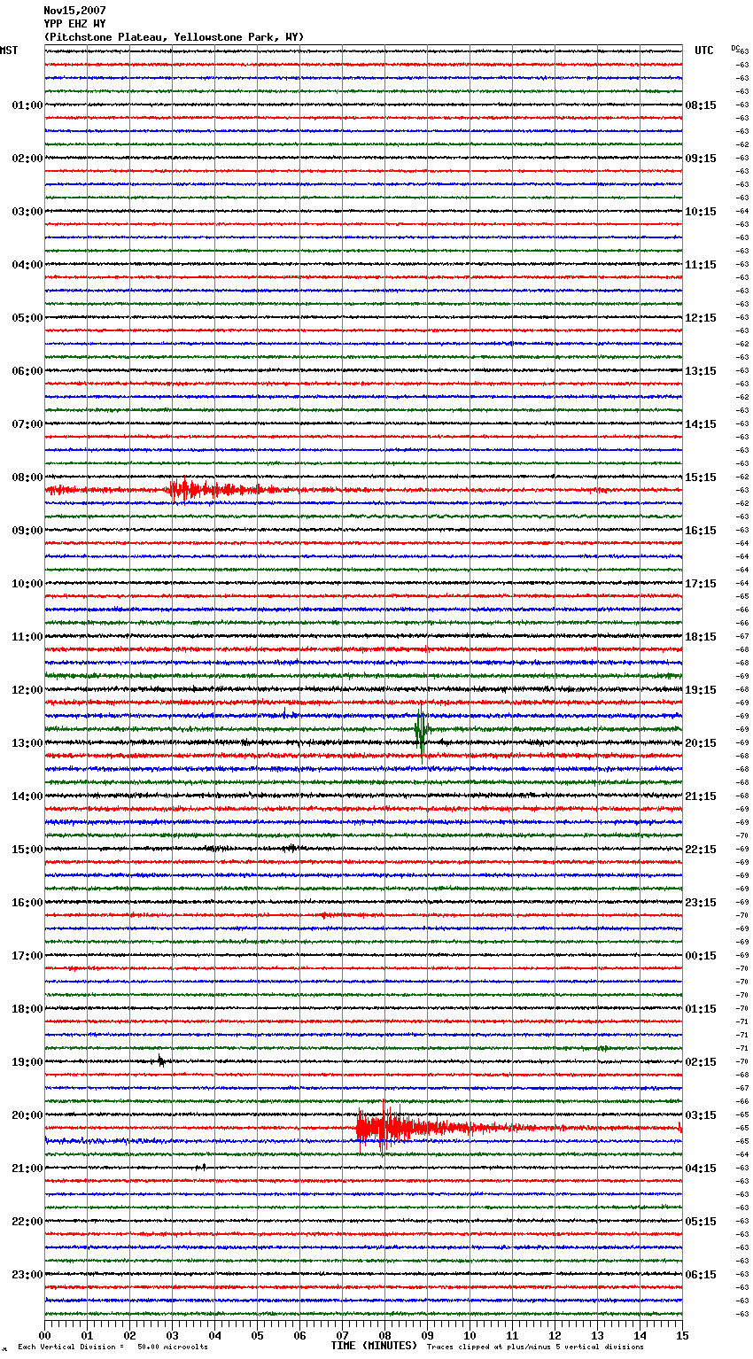Select the 11:00 MST time label

(x=27, y=637)
